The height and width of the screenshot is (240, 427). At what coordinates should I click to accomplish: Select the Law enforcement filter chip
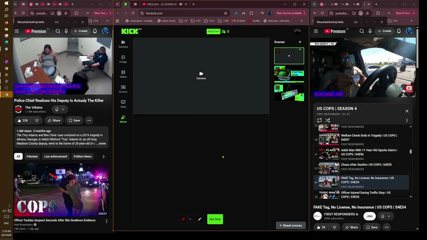click(x=56, y=156)
